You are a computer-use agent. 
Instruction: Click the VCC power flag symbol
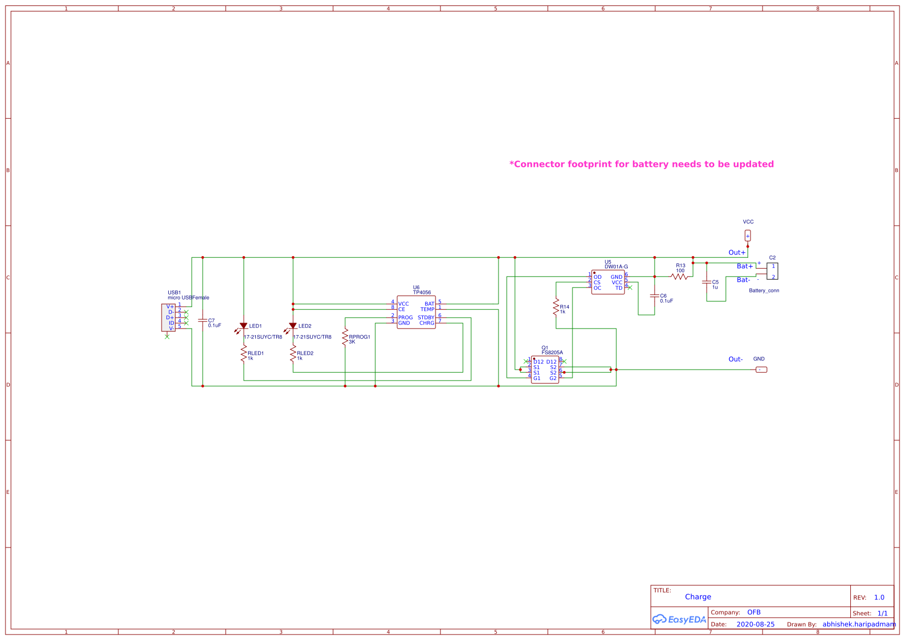click(748, 235)
